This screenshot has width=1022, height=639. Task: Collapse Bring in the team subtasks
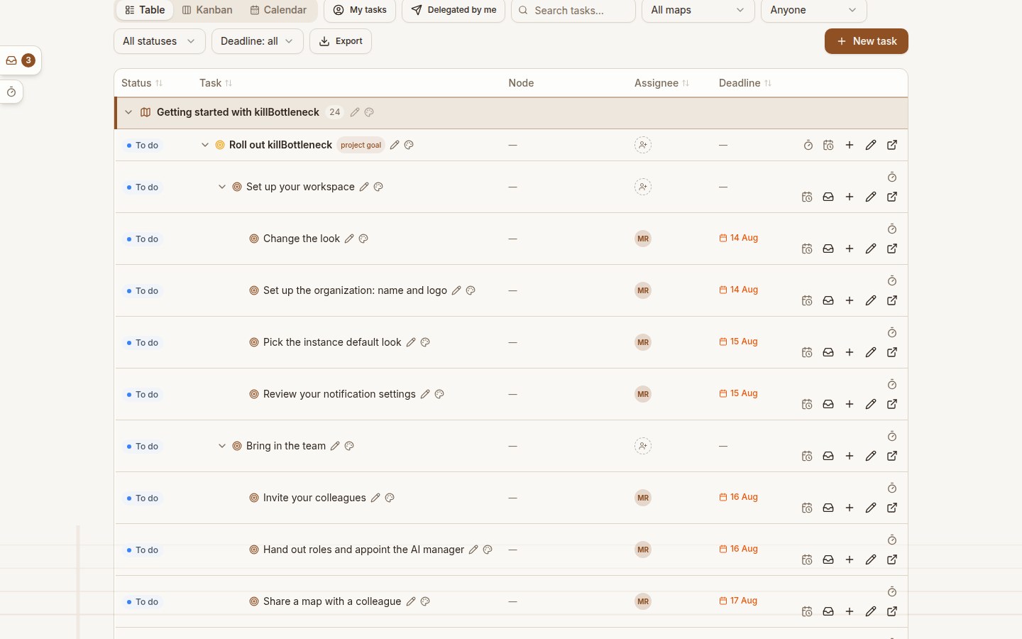[222, 446]
